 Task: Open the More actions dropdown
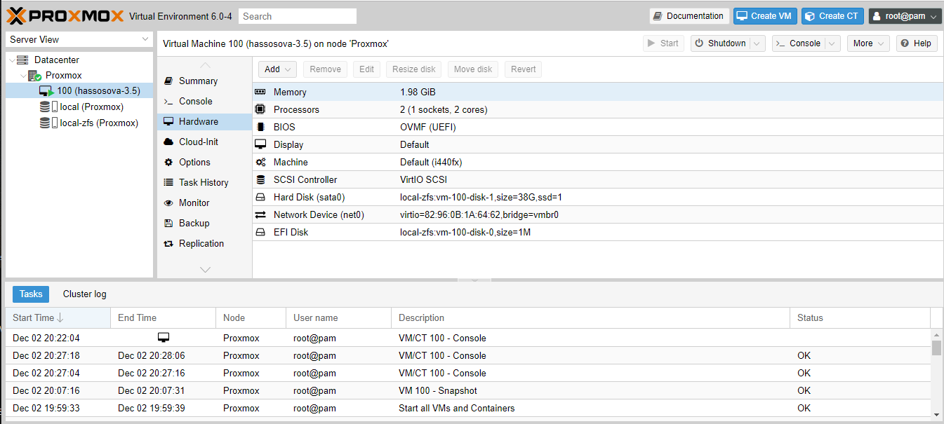click(867, 43)
